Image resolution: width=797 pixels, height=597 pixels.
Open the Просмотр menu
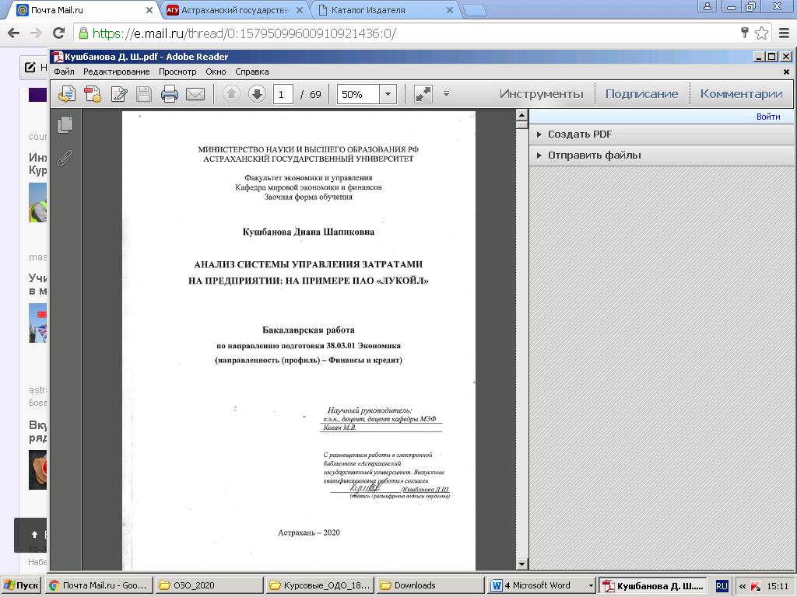177,72
